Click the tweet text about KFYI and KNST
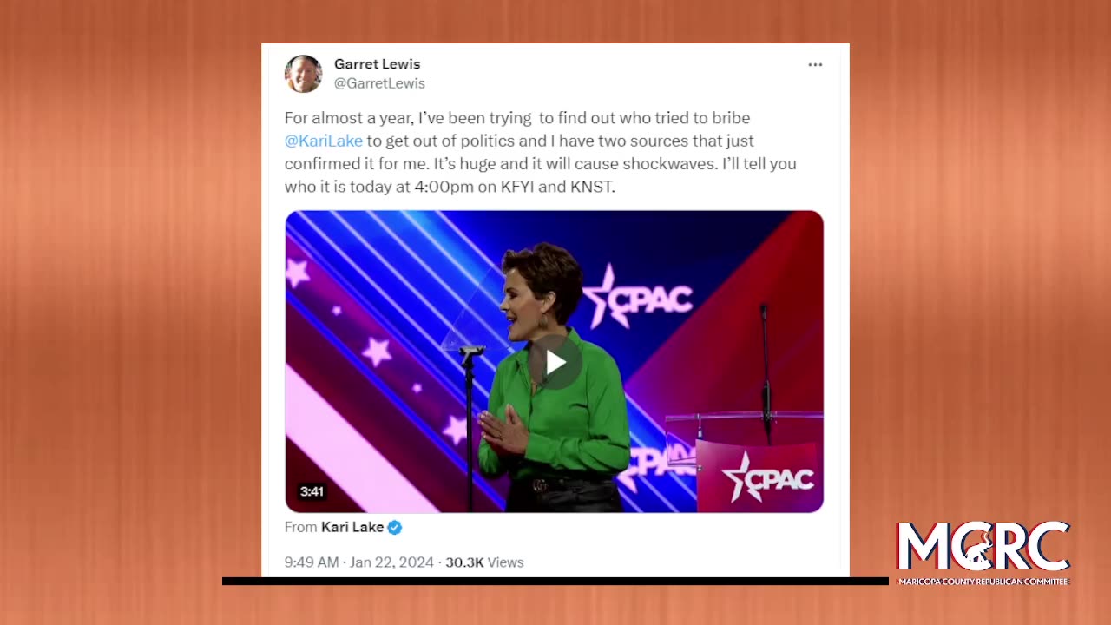Image resolution: width=1111 pixels, height=625 pixels. pyautogui.click(x=540, y=152)
